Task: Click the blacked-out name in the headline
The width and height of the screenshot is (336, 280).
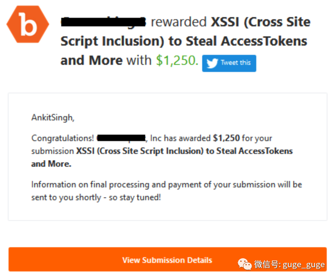Action: (x=103, y=22)
